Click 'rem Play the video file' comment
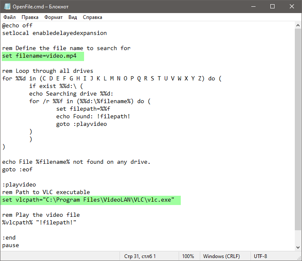Screen dimensions: 302x261 point(41,215)
